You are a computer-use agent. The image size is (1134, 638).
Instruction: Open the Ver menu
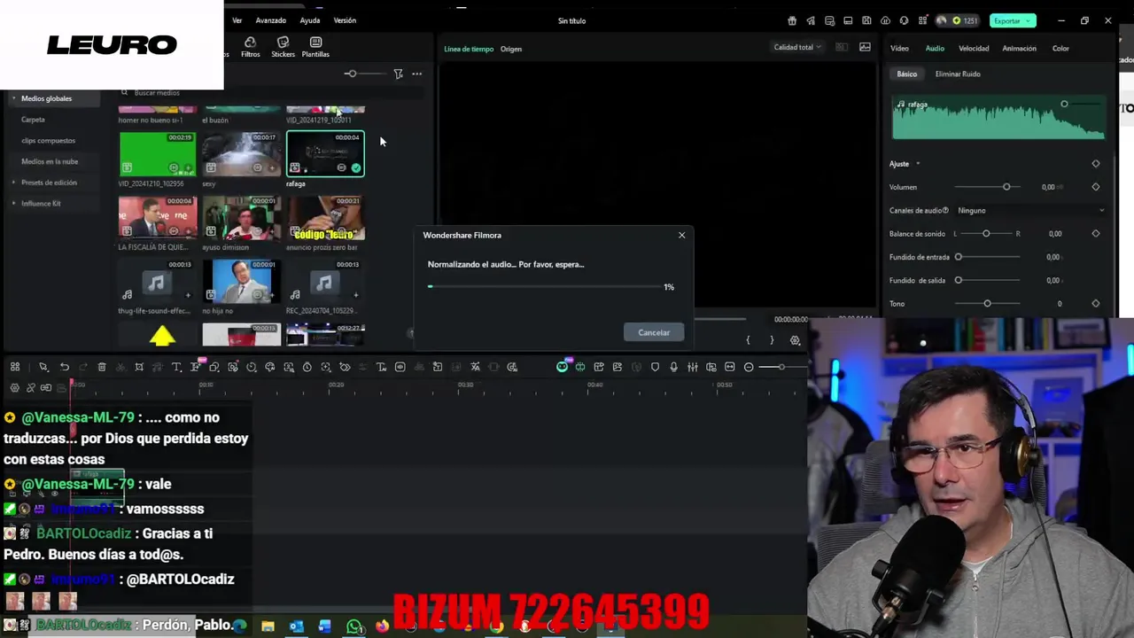[237, 20]
